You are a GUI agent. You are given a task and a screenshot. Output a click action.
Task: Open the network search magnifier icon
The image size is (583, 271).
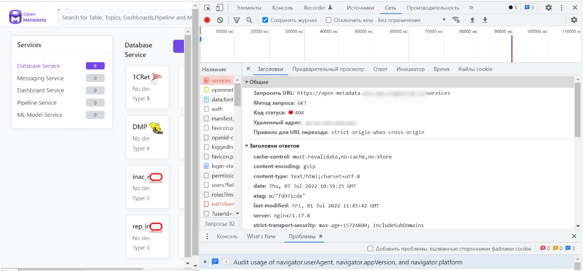(249, 20)
